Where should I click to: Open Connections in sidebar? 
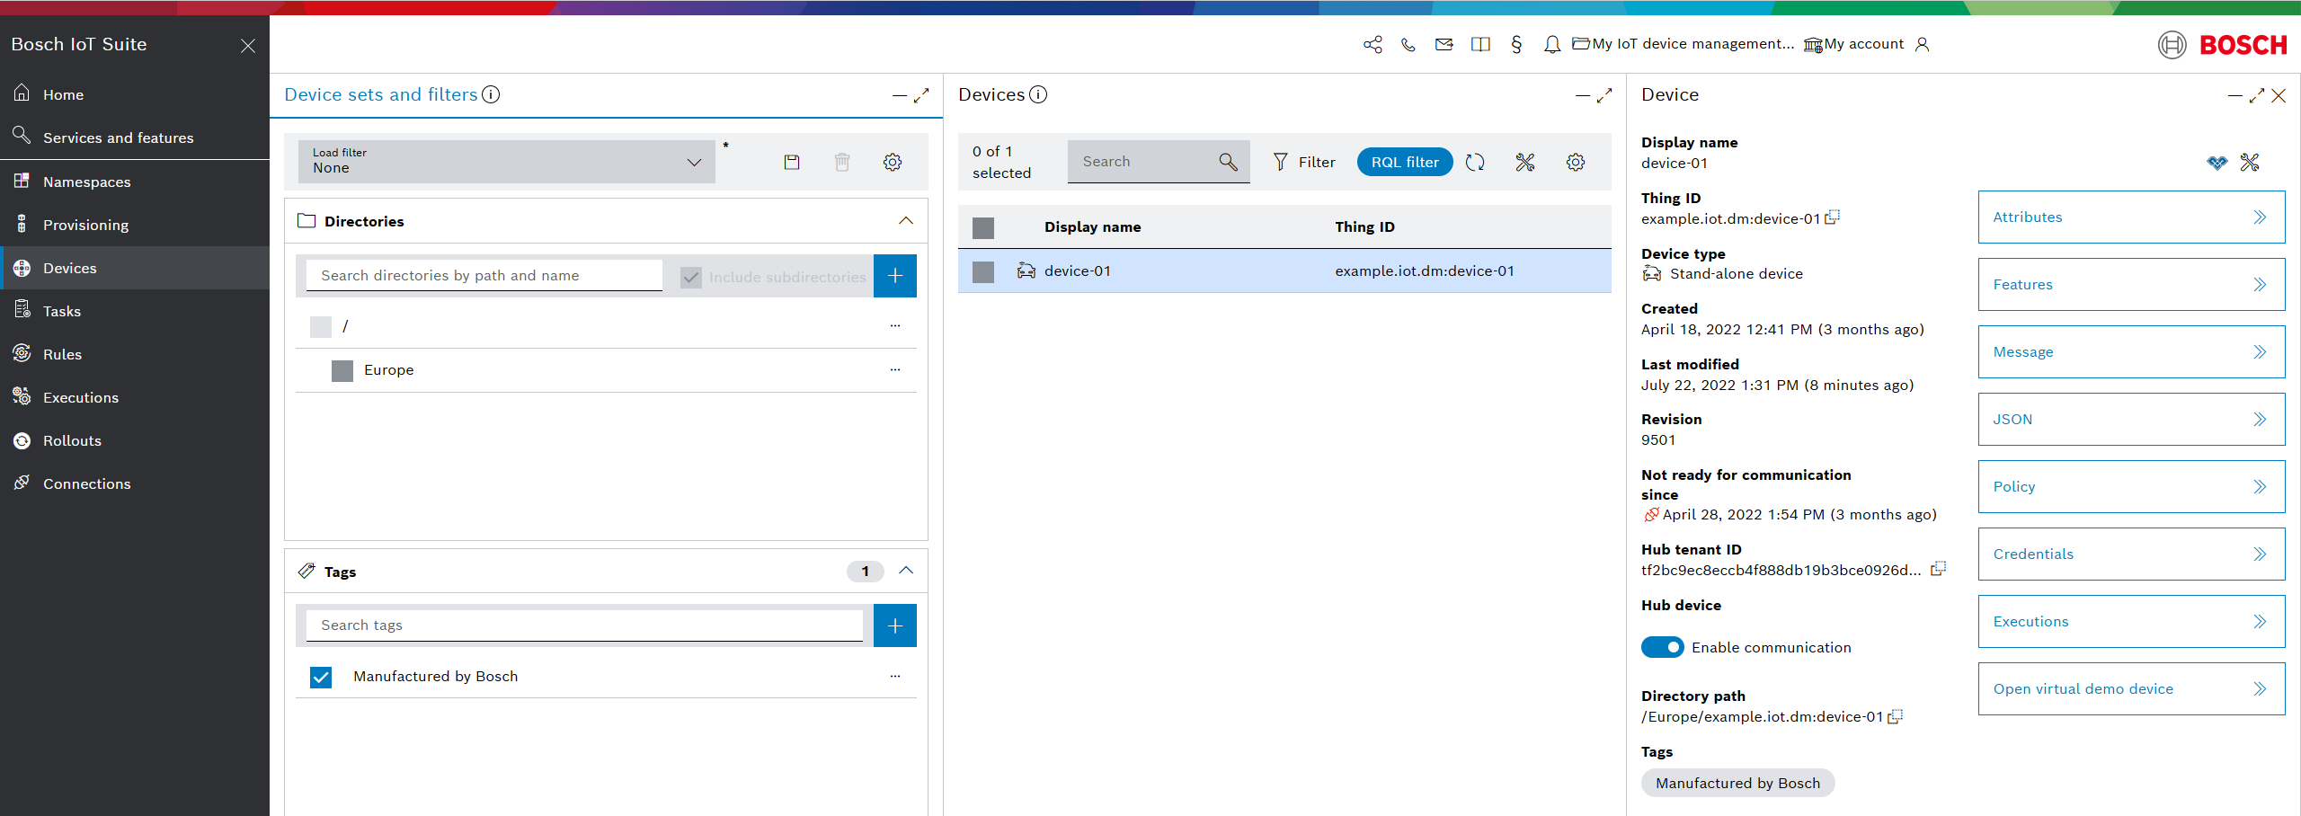pos(135,483)
